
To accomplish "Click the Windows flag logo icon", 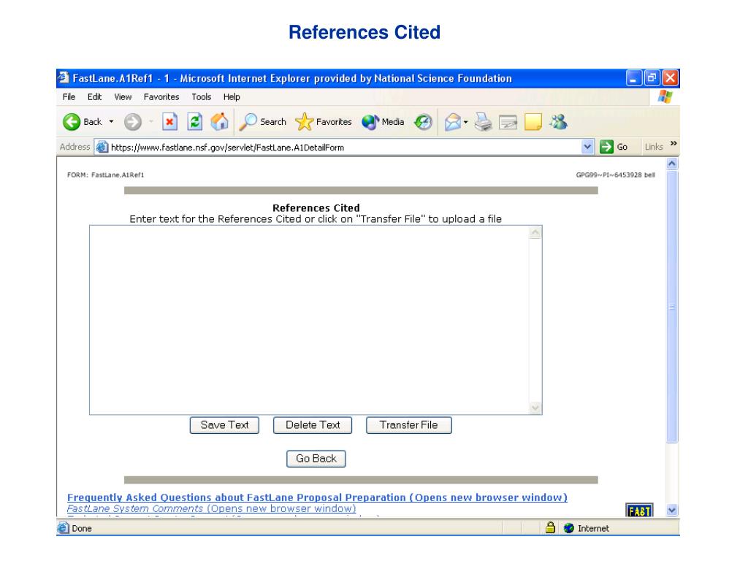I will [665, 97].
